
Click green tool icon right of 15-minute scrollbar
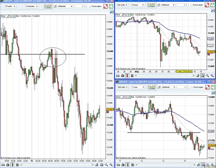coord(97,165)
